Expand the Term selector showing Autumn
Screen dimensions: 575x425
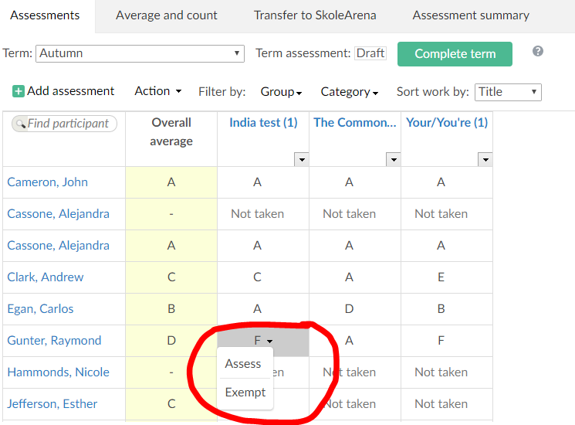click(140, 53)
